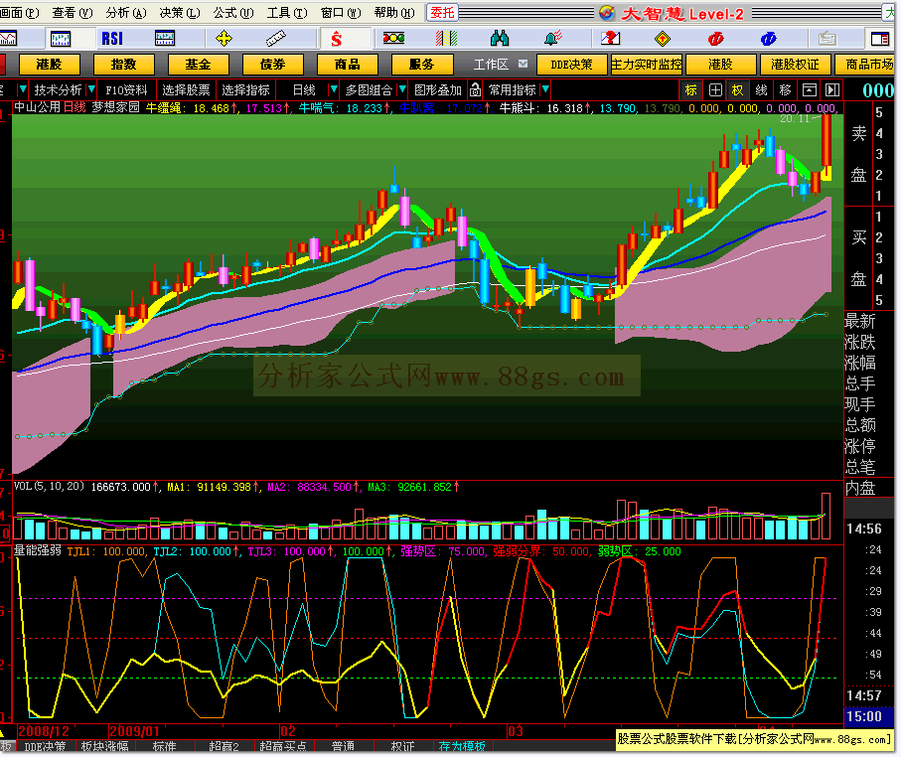Click the first line chart toolbar icon
Image resolution: width=901 pixels, height=757 pixels.
[x=9, y=39]
